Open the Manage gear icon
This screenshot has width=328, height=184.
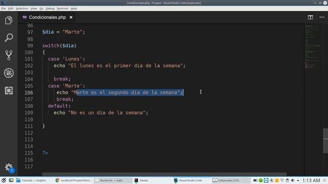pos(8,167)
